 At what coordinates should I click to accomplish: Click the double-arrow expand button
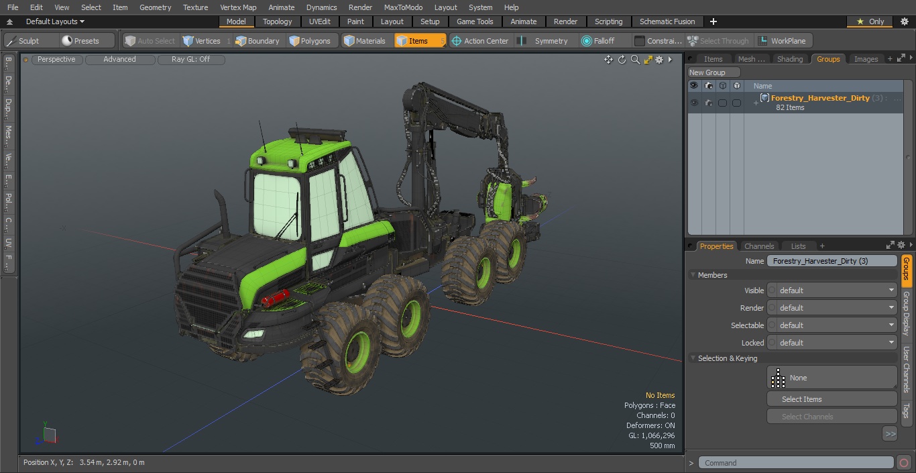point(890,434)
